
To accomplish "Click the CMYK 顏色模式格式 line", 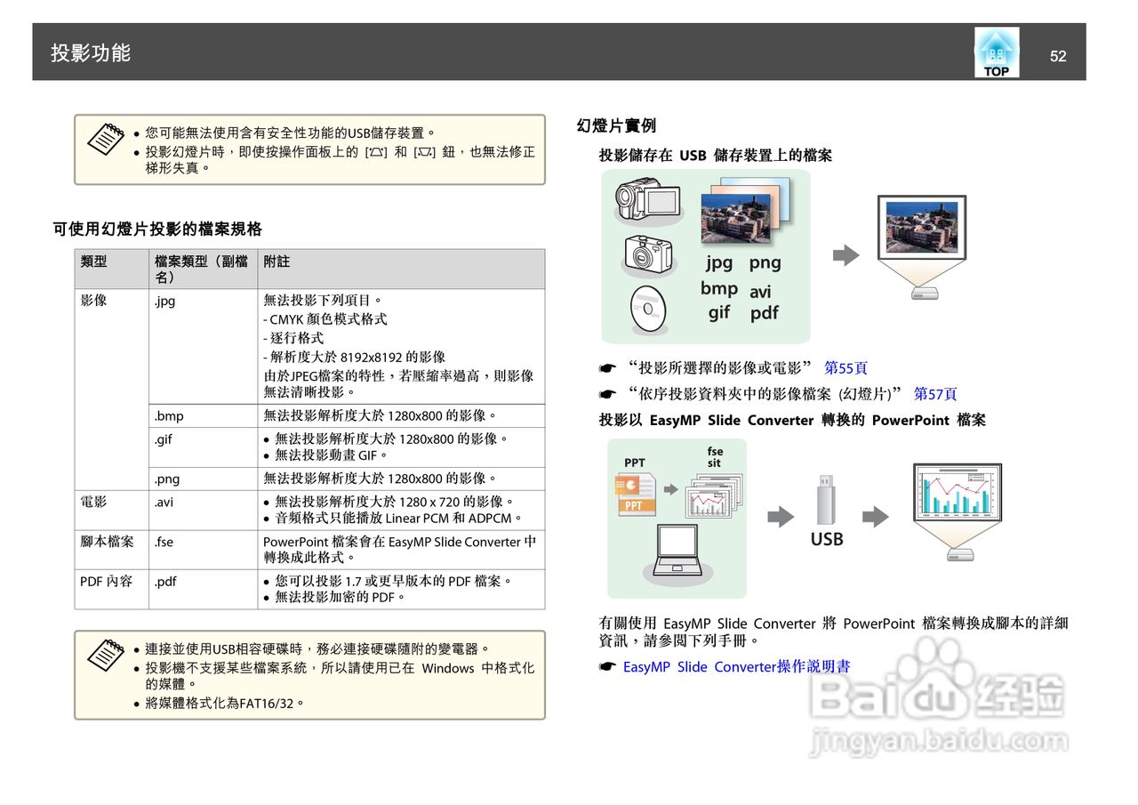I will (x=325, y=319).
